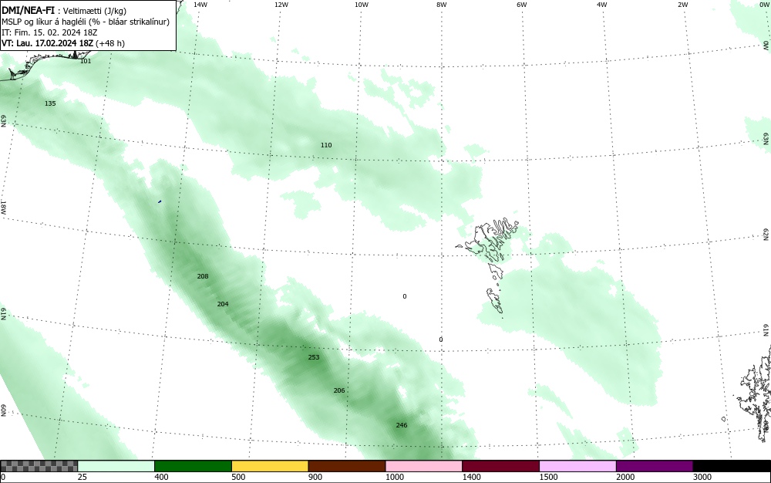Click the VT: Lau. 17.02.2024 18Z line
This screenshot has width=771, height=483.
[x=63, y=43]
